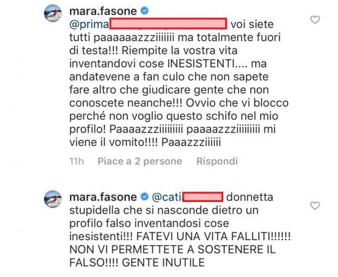Reply using the Rispondi button
The image size is (338, 277).
[x=217, y=161]
